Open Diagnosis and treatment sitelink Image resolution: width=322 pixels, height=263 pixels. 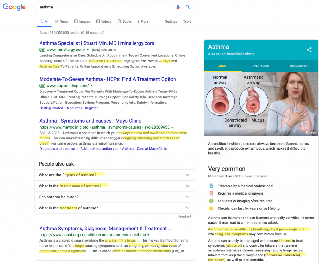click(58, 149)
